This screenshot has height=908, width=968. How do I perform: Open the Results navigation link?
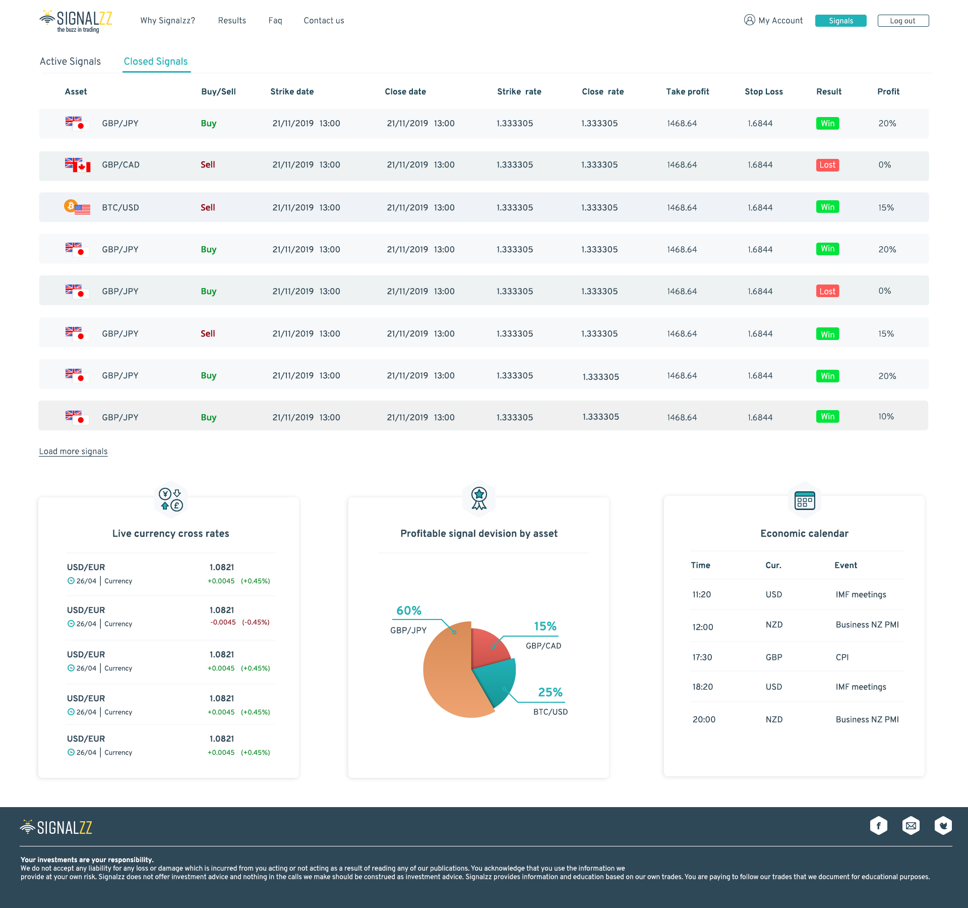coord(232,21)
